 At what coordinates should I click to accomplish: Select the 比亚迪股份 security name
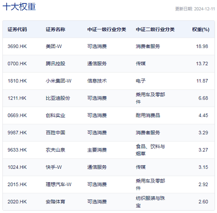coord(58,98)
